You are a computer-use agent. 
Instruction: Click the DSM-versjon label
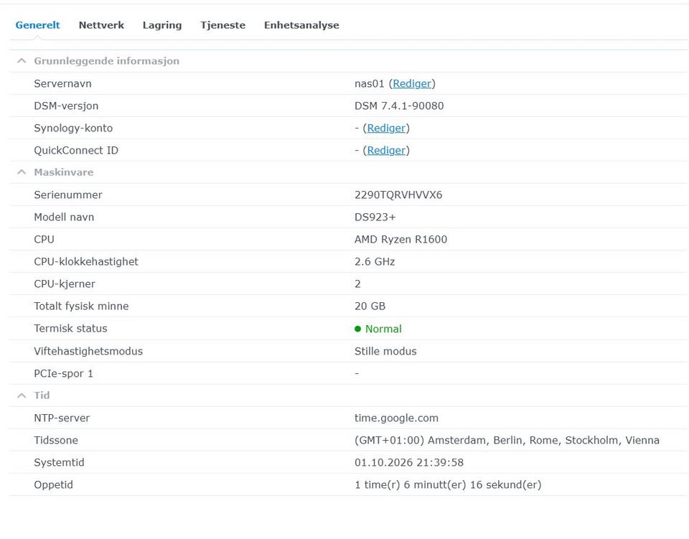[x=66, y=106]
